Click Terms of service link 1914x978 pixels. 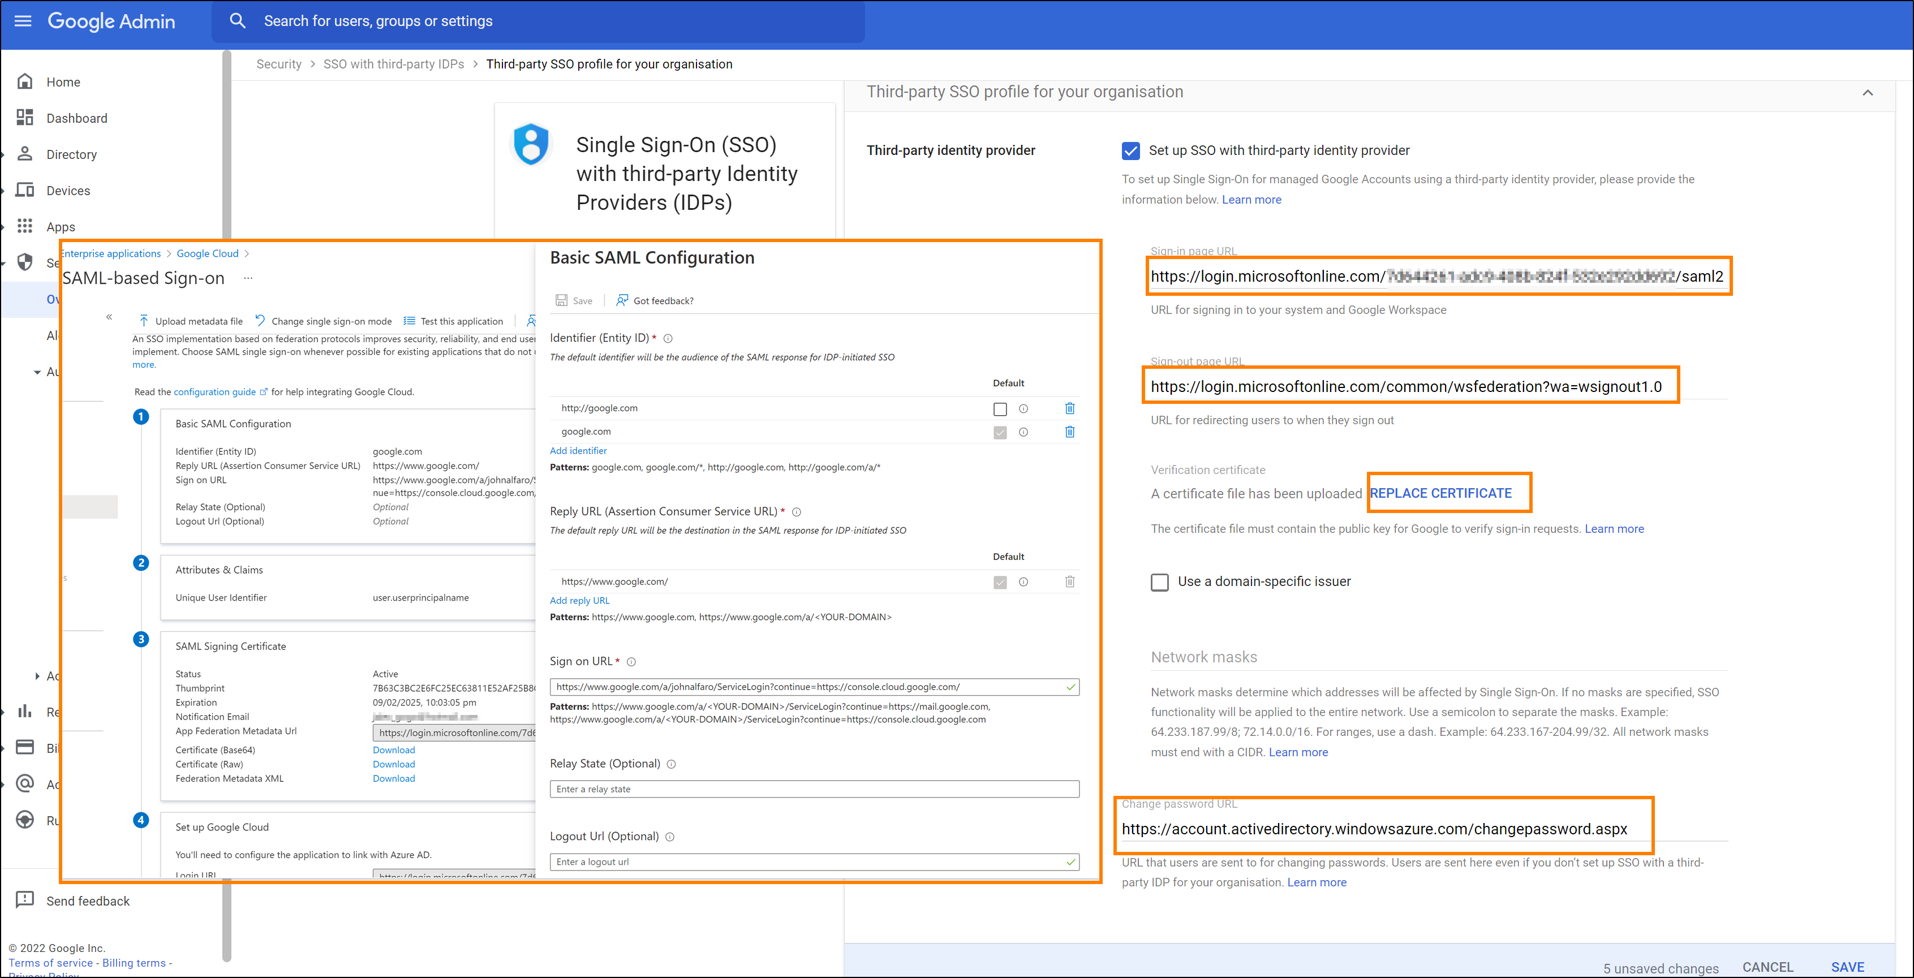click(x=50, y=963)
